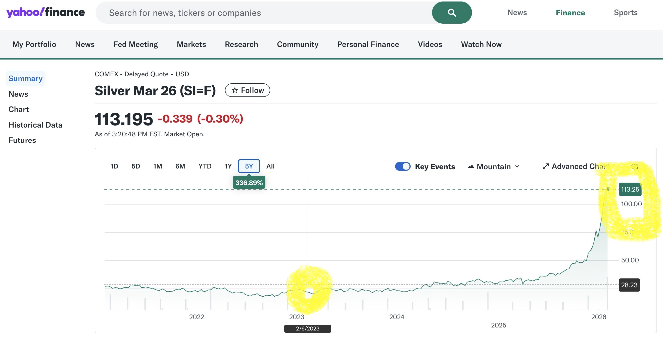Select the YTD chart range

(x=205, y=166)
